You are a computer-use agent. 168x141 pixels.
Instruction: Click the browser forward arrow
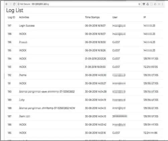coord(10,4)
